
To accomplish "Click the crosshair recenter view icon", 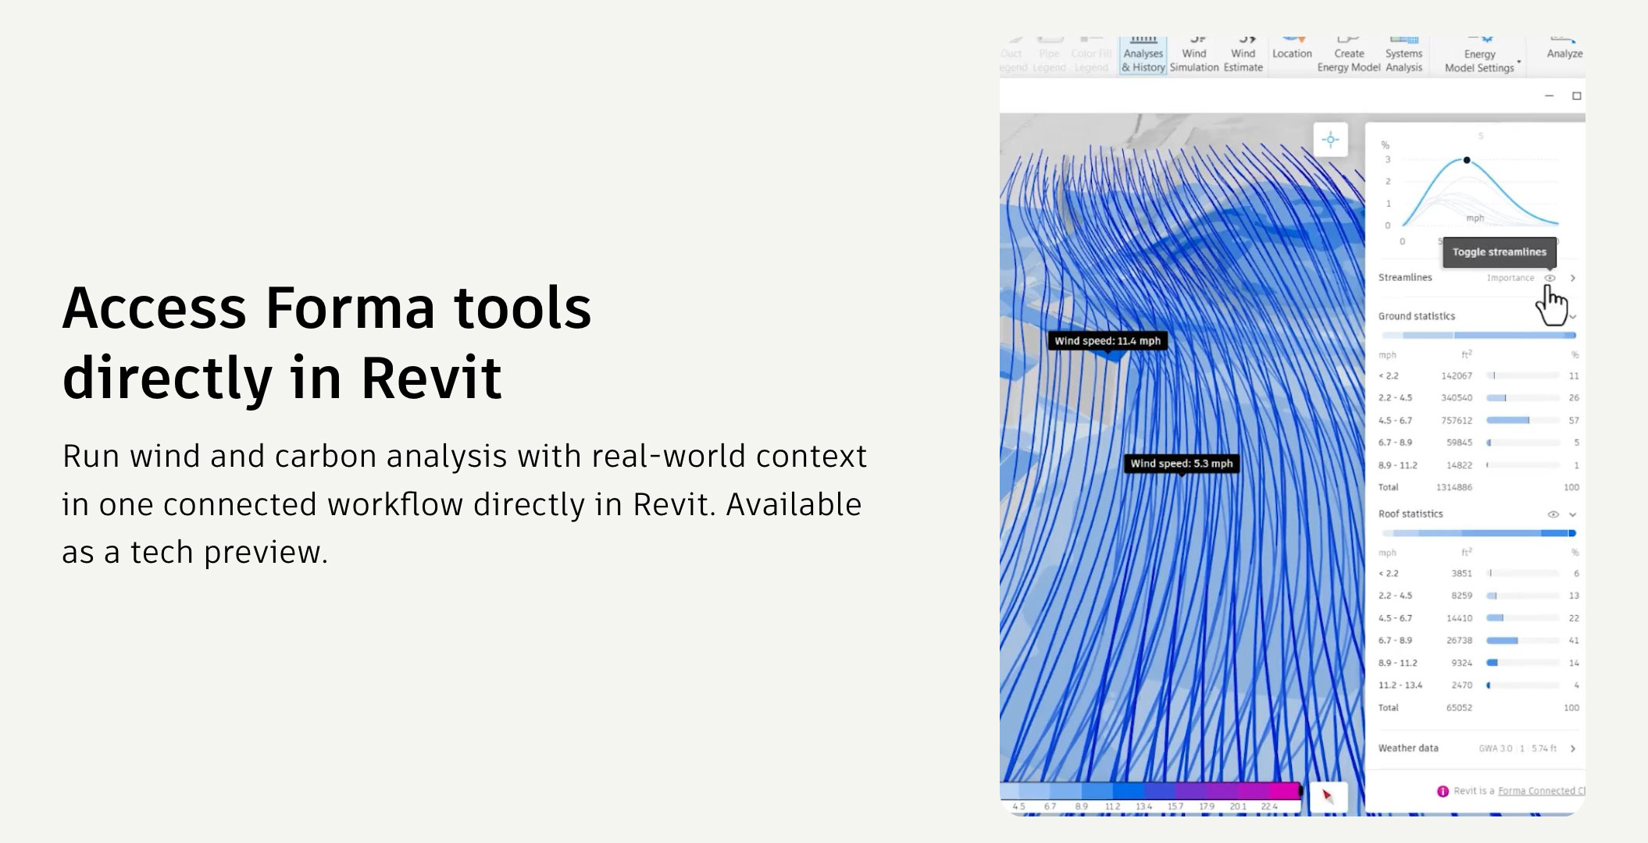I will (x=1330, y=140).
